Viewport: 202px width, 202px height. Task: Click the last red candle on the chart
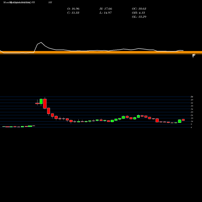tap(183, 120)
